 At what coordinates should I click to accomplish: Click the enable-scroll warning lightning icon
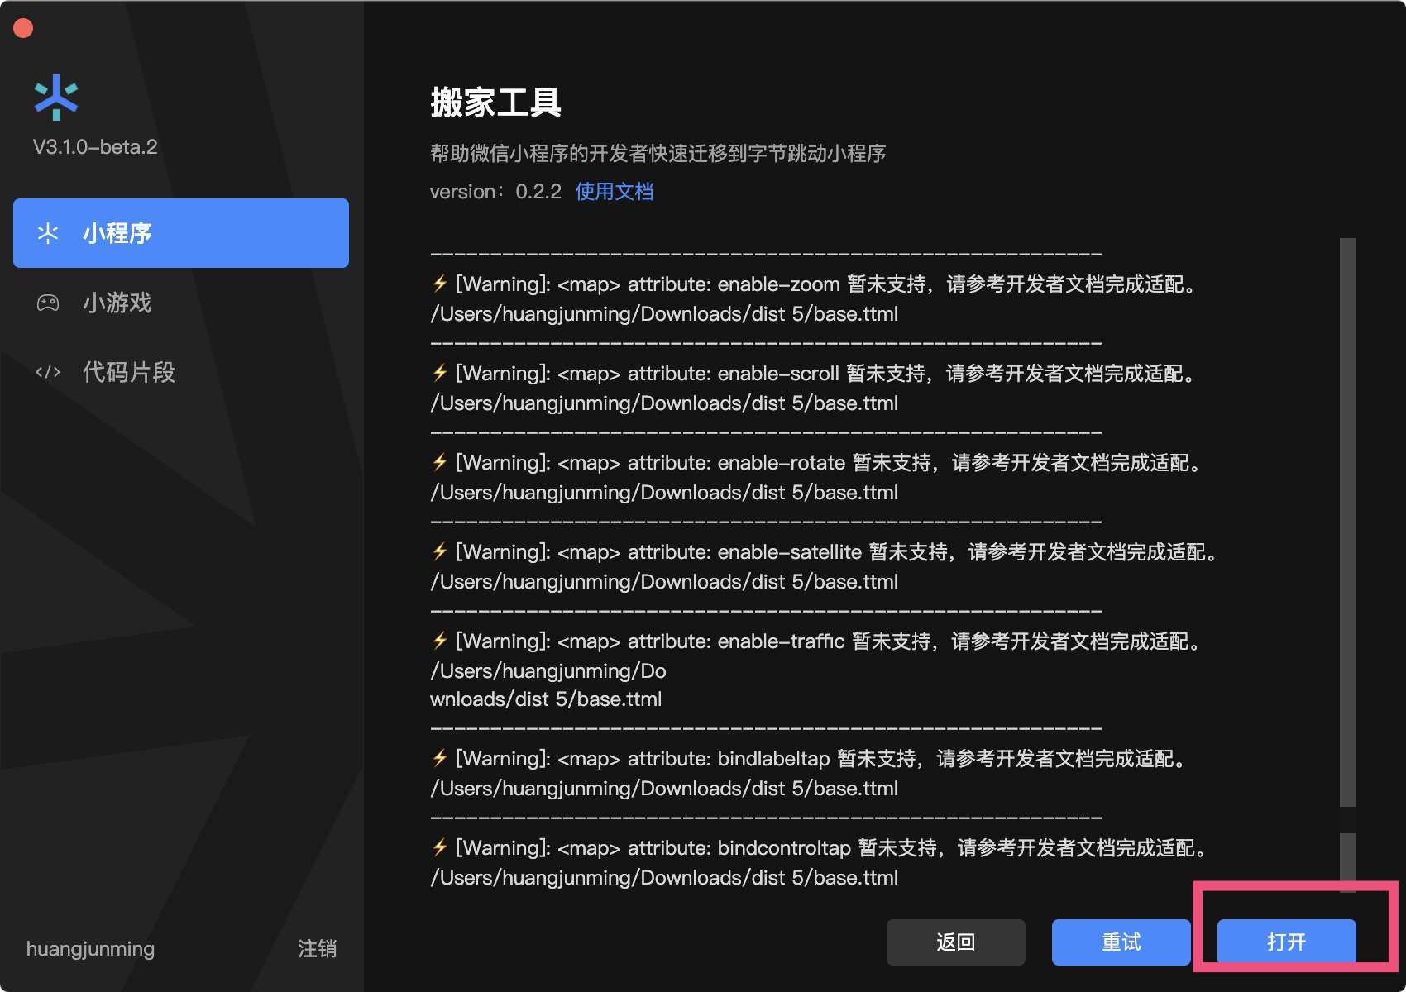(x=440, y=373)
